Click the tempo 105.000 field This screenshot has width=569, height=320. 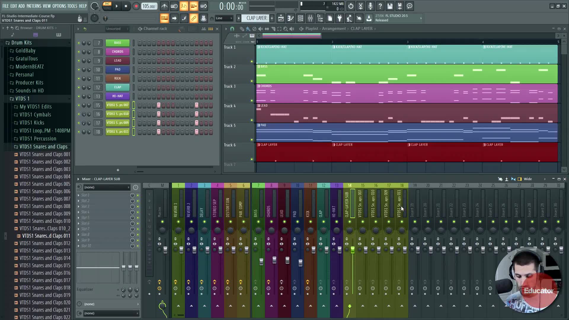[x=149, y=6]
